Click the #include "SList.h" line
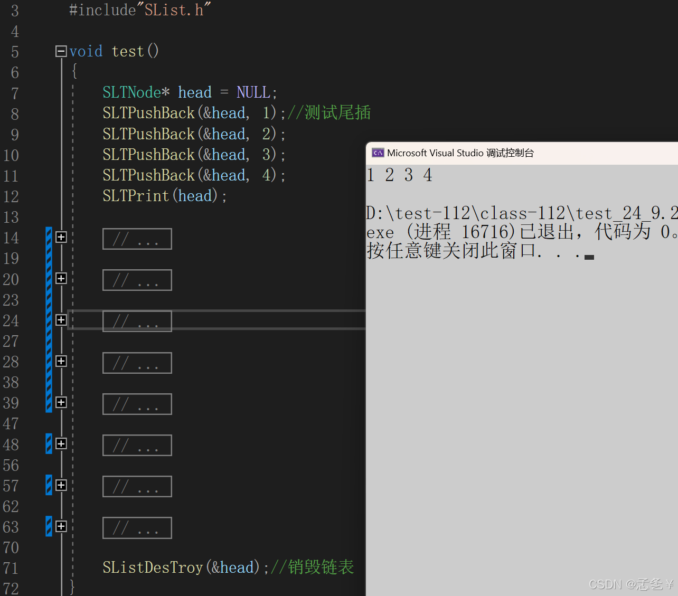This screenshot has height=596, width=678. pos(140,10)
